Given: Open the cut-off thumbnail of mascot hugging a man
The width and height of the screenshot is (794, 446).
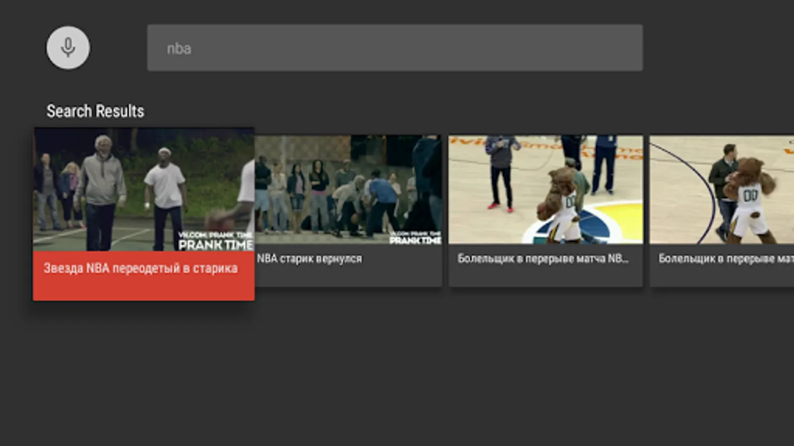Looking at the screenshot, I should [722, 189].
